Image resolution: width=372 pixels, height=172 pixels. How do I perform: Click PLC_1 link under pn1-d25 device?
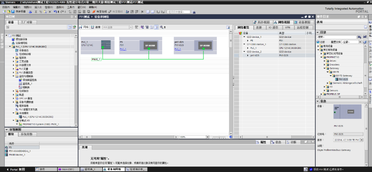click(x=178, y=49)
